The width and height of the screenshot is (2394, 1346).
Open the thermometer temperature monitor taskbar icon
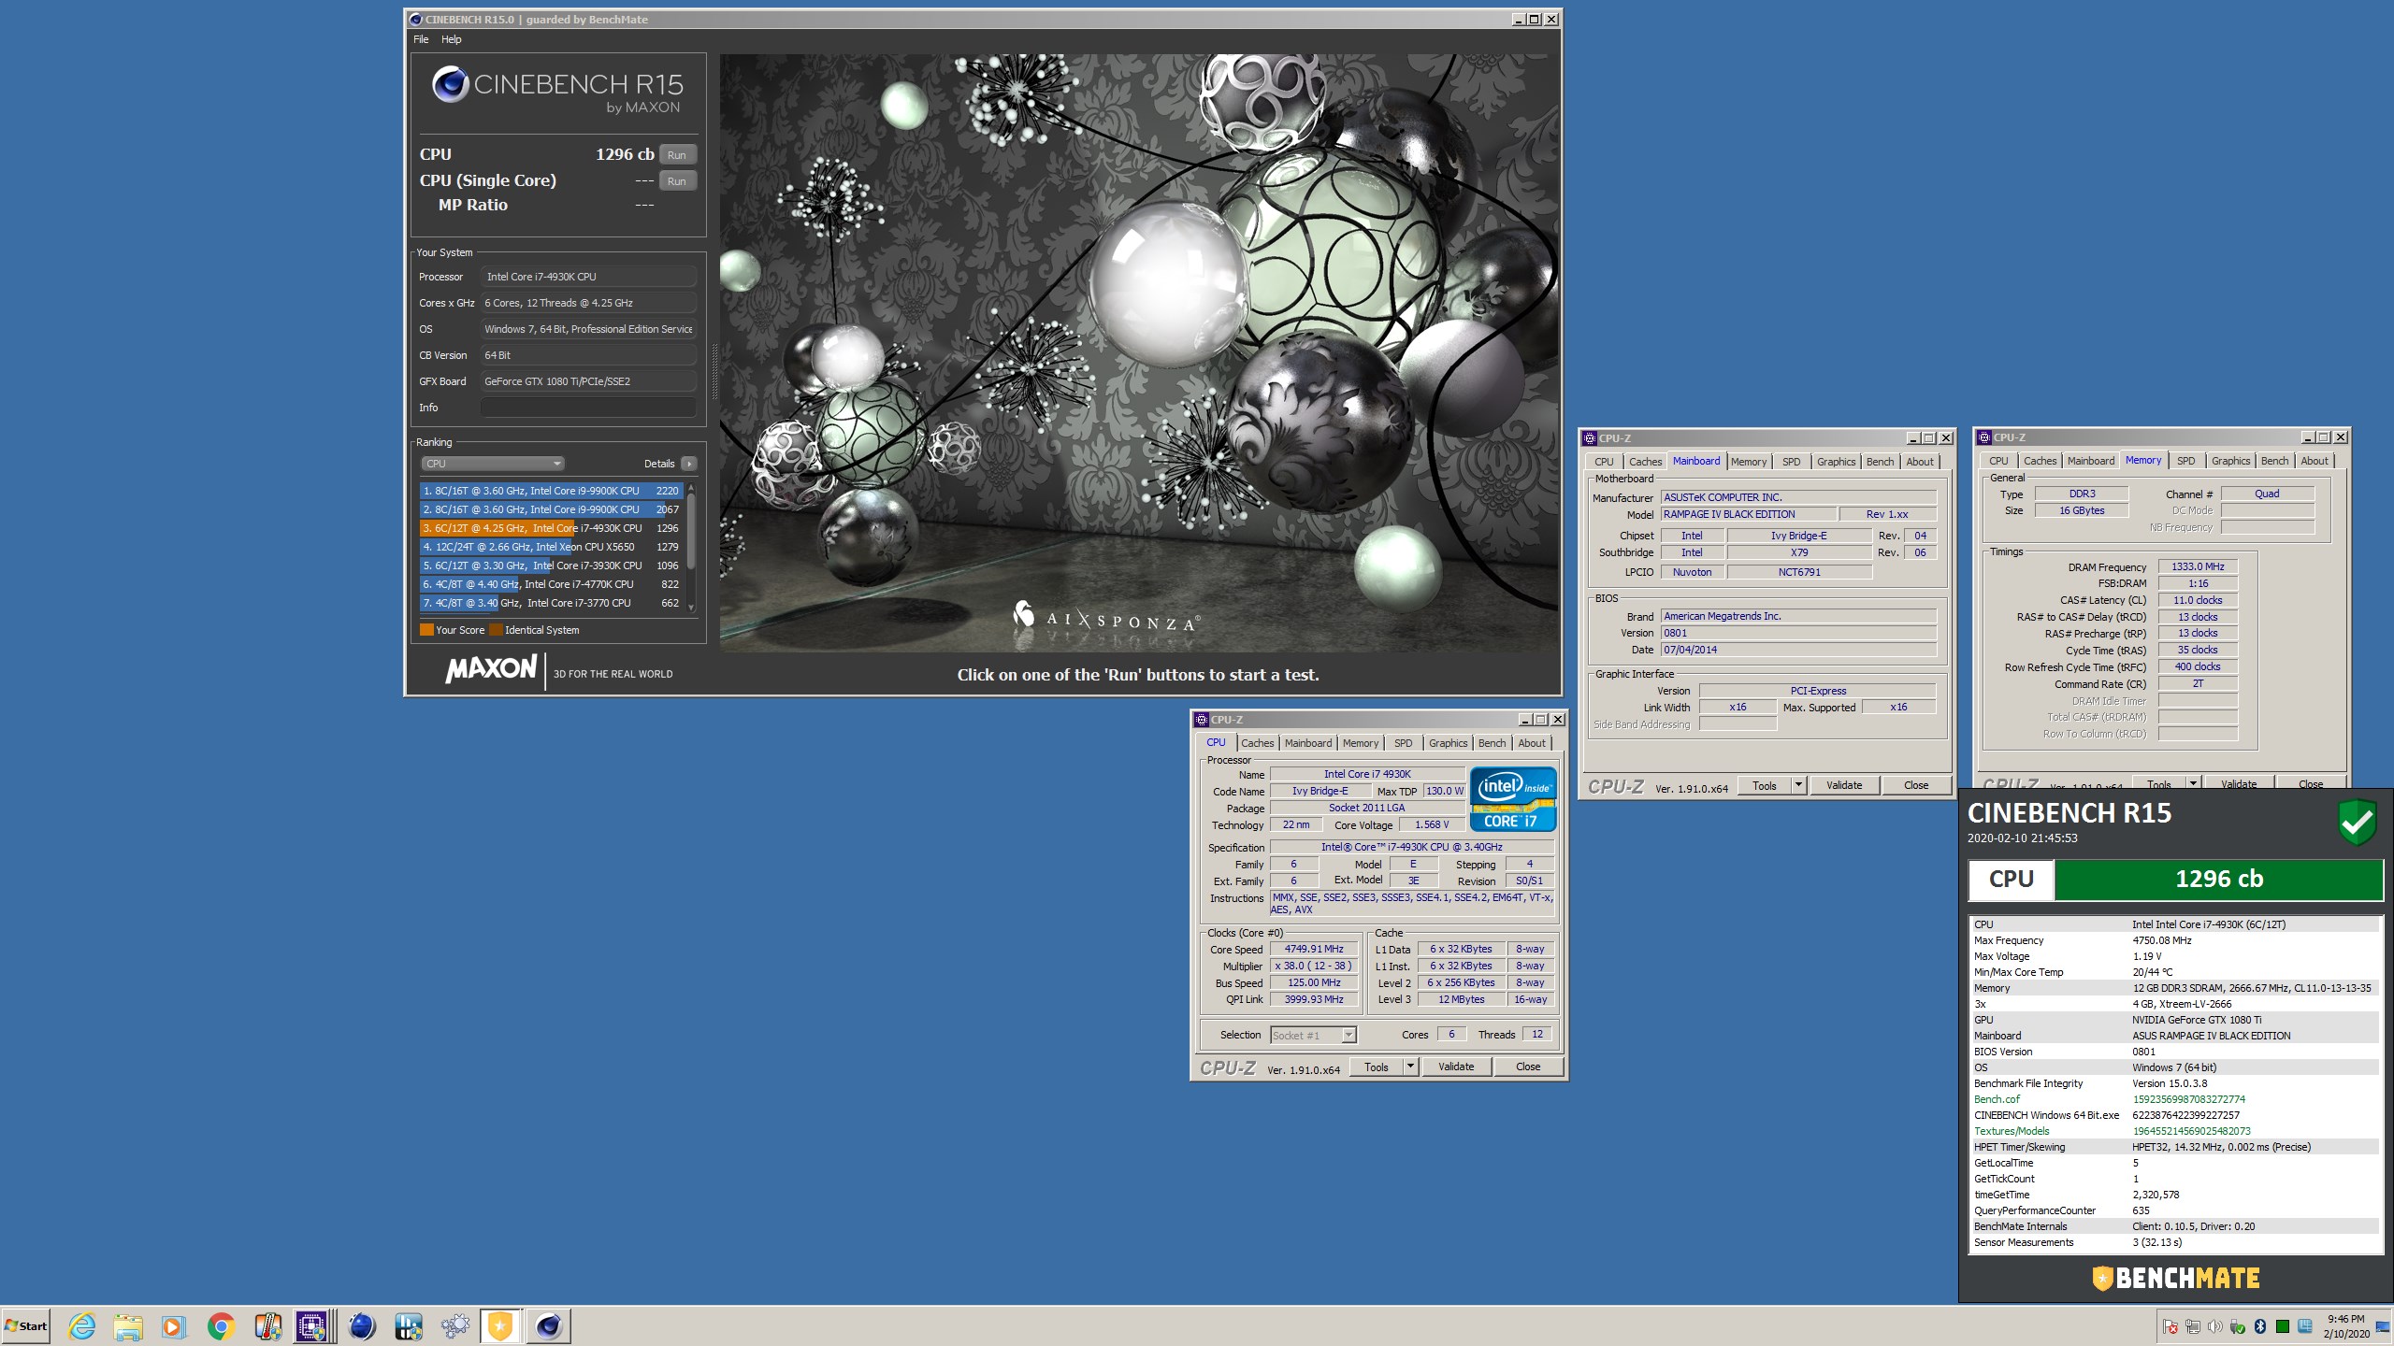point(268,1325)
